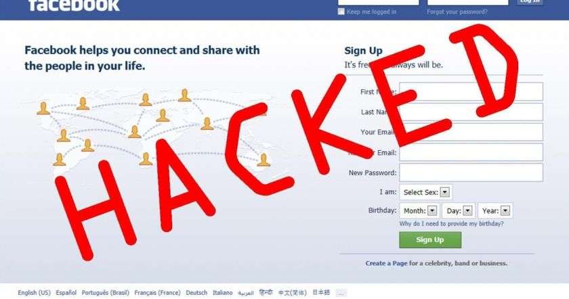Select Français (France) language
Screen dimensions: 569x299
pos(157,292)
